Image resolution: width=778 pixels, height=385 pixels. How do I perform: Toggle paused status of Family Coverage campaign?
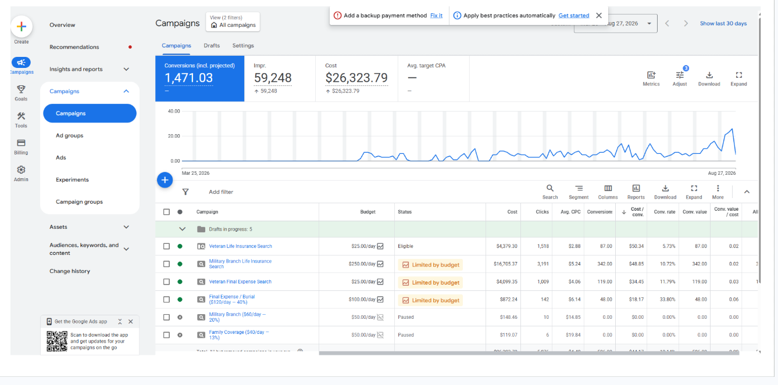[x=180, y=334]
